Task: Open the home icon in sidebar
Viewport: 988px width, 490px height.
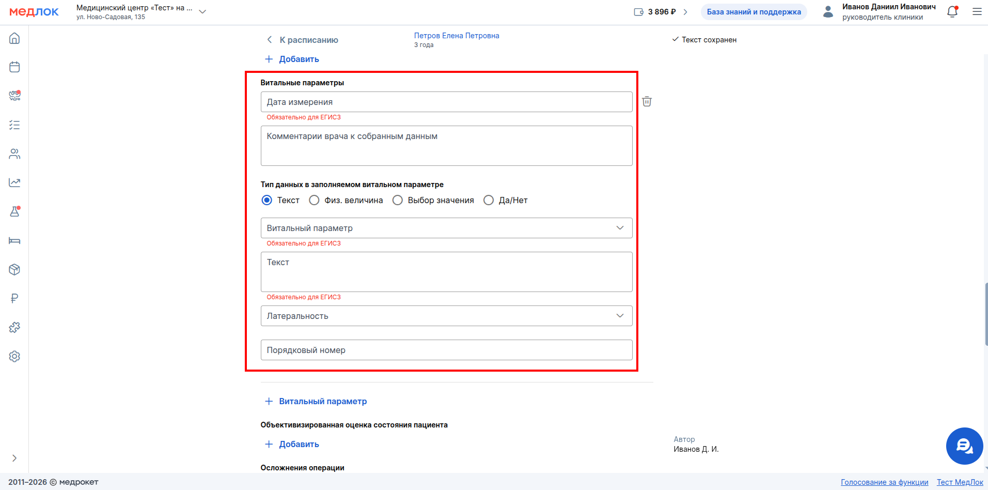Action: pos(14,38)
